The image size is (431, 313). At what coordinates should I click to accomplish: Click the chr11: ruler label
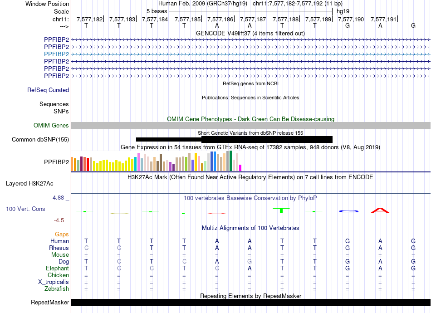(60, 19)
